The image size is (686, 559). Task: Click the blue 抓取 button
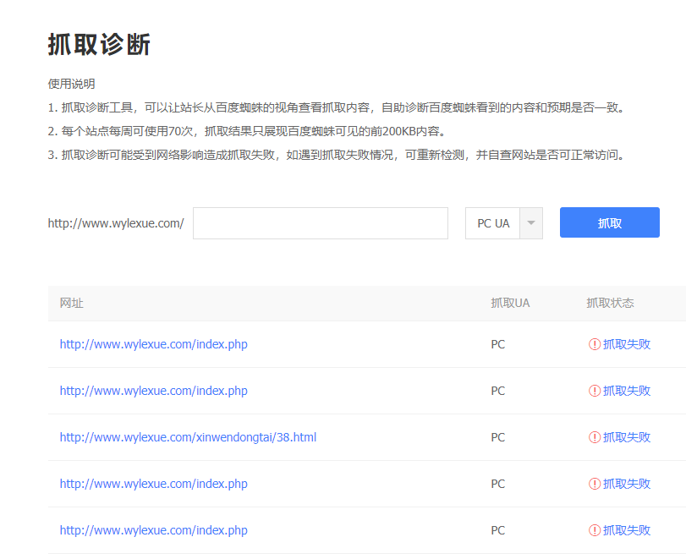coord(609,222)
